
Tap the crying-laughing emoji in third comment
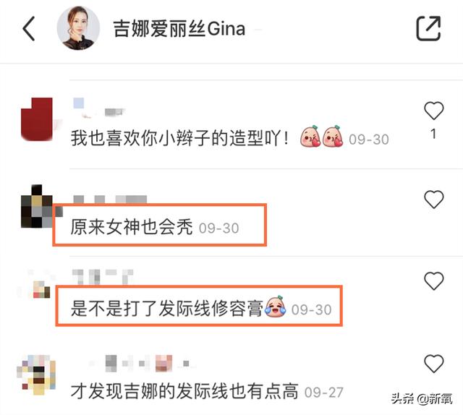click(x=276, y=307)
